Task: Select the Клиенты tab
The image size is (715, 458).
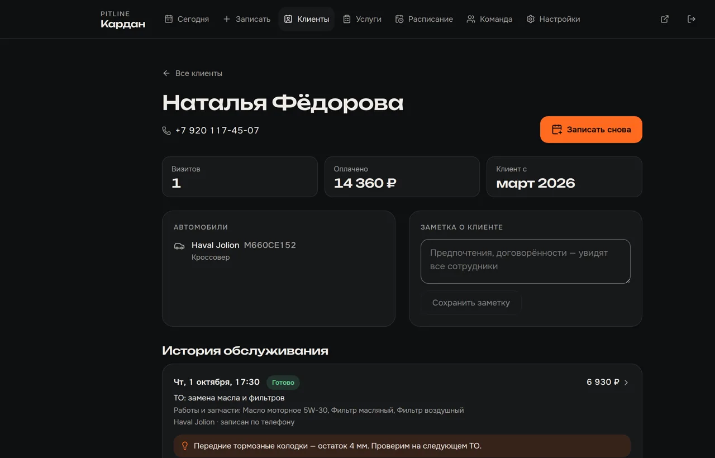Action: coord(307,19)
